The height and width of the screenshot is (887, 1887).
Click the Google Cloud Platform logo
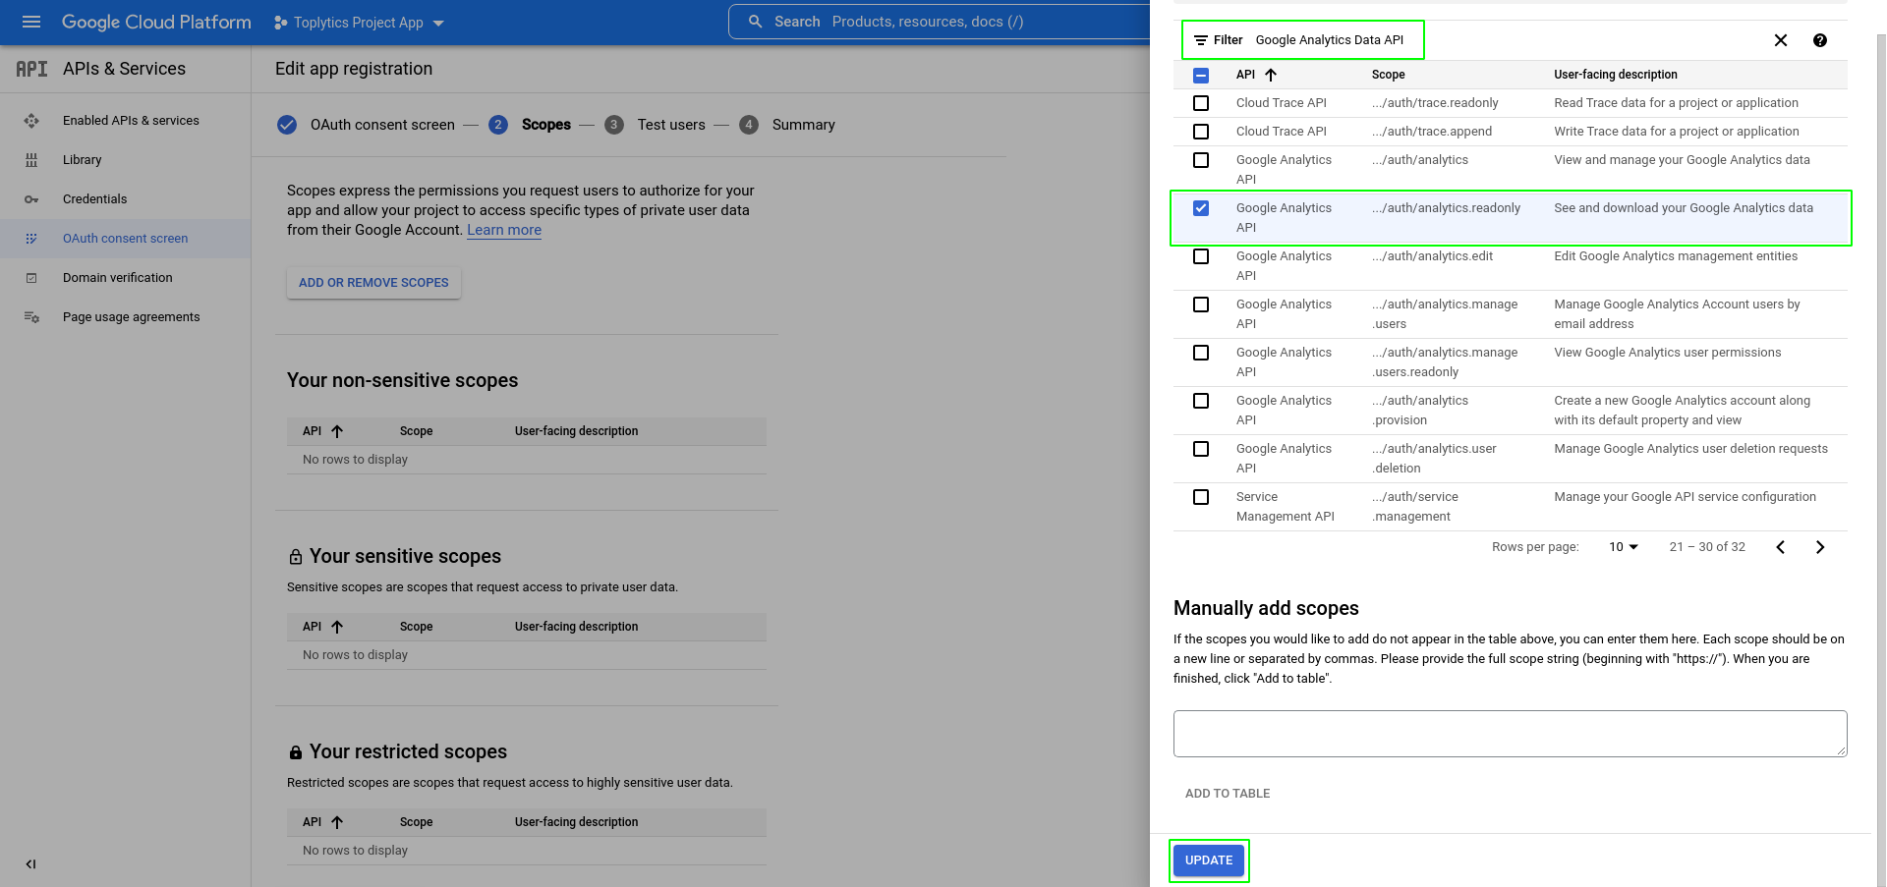click(156, 22)
